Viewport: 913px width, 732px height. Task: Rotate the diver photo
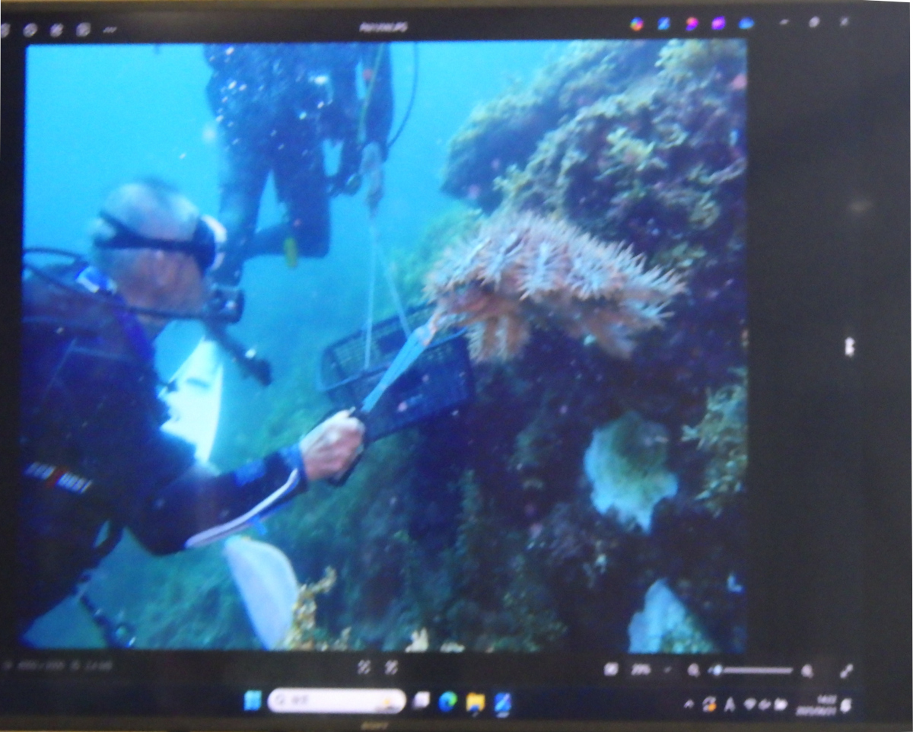pyautogui.click(x=30, y=30)
